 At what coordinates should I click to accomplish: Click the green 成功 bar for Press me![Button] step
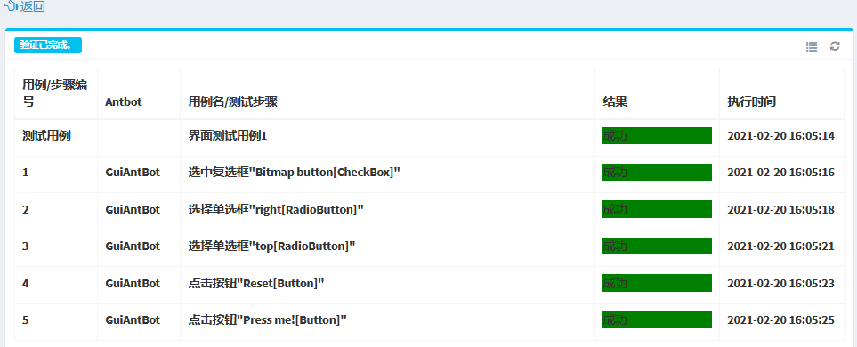(657, 319)
